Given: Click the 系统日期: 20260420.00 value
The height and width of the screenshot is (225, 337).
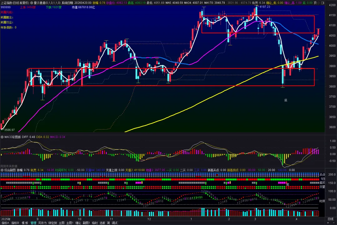Looking at the screenshot, I should [x=76, y=3].
